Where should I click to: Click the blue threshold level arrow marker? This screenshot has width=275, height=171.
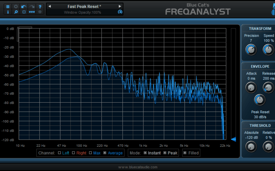(x=233, y=139)
